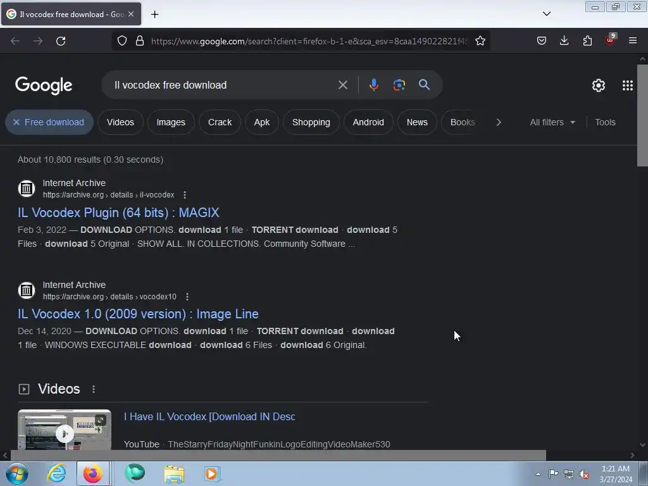Screen dimensions: 648x486
Task: Close the 'Il vocodex free download' tab
Action: click(131, 14)
